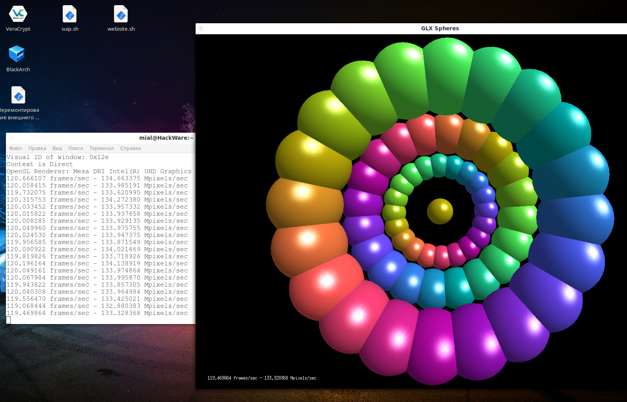Open the Файл menu in terminal
The width and height of the screenshot is (627, 402).
click(15, 148)
